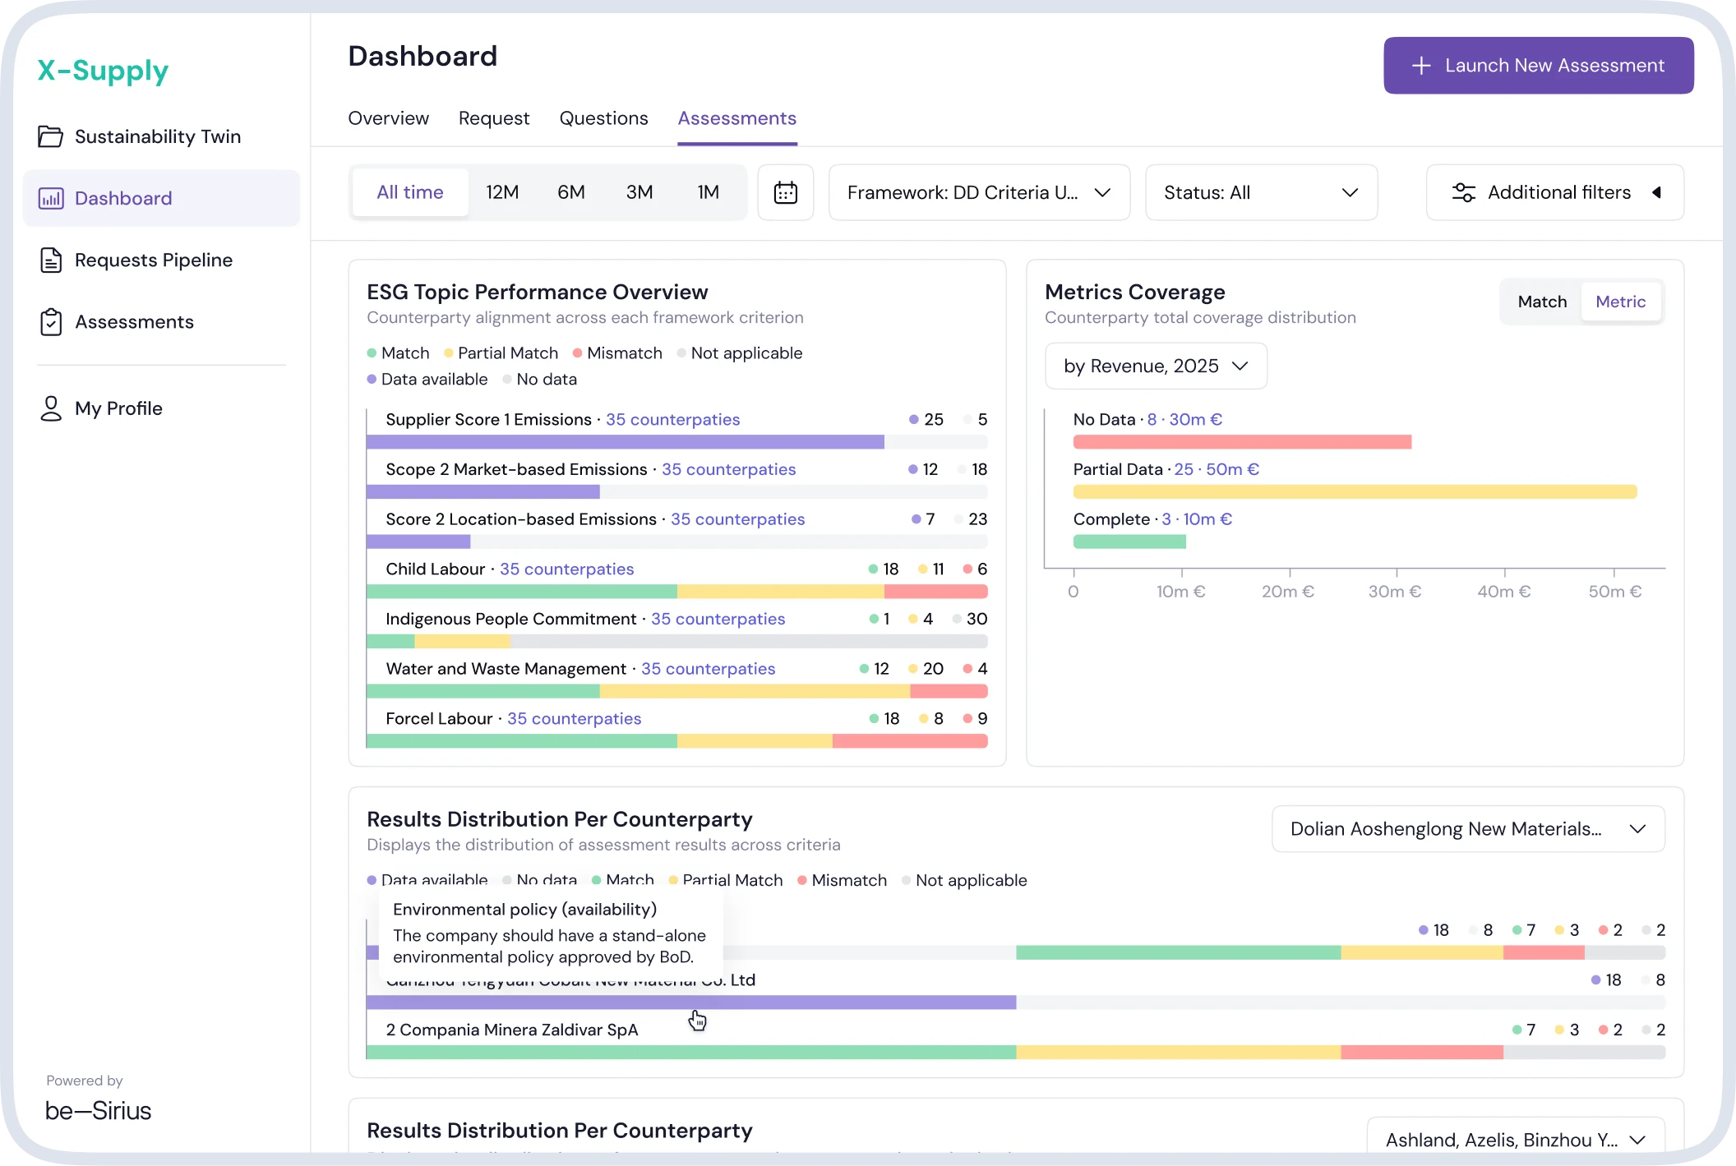Click the Assessments clipboard icon in sidebar
Image resolution: width=1736 pixels, height=1166 pixels.
click(x=51, y=321)
